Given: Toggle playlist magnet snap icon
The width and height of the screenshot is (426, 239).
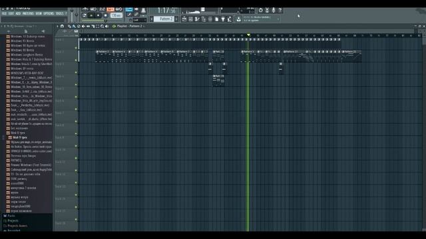Looking at the screenshot, I should [62, 27].
